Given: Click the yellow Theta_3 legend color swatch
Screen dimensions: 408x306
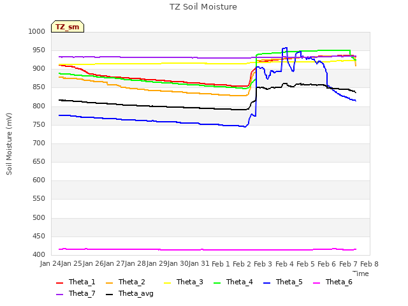Looking at the screenshot, I should coord(167,282).
